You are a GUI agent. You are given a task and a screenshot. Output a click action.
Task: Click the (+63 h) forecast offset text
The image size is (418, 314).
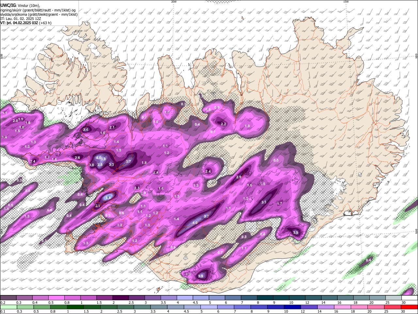(45, 23)
